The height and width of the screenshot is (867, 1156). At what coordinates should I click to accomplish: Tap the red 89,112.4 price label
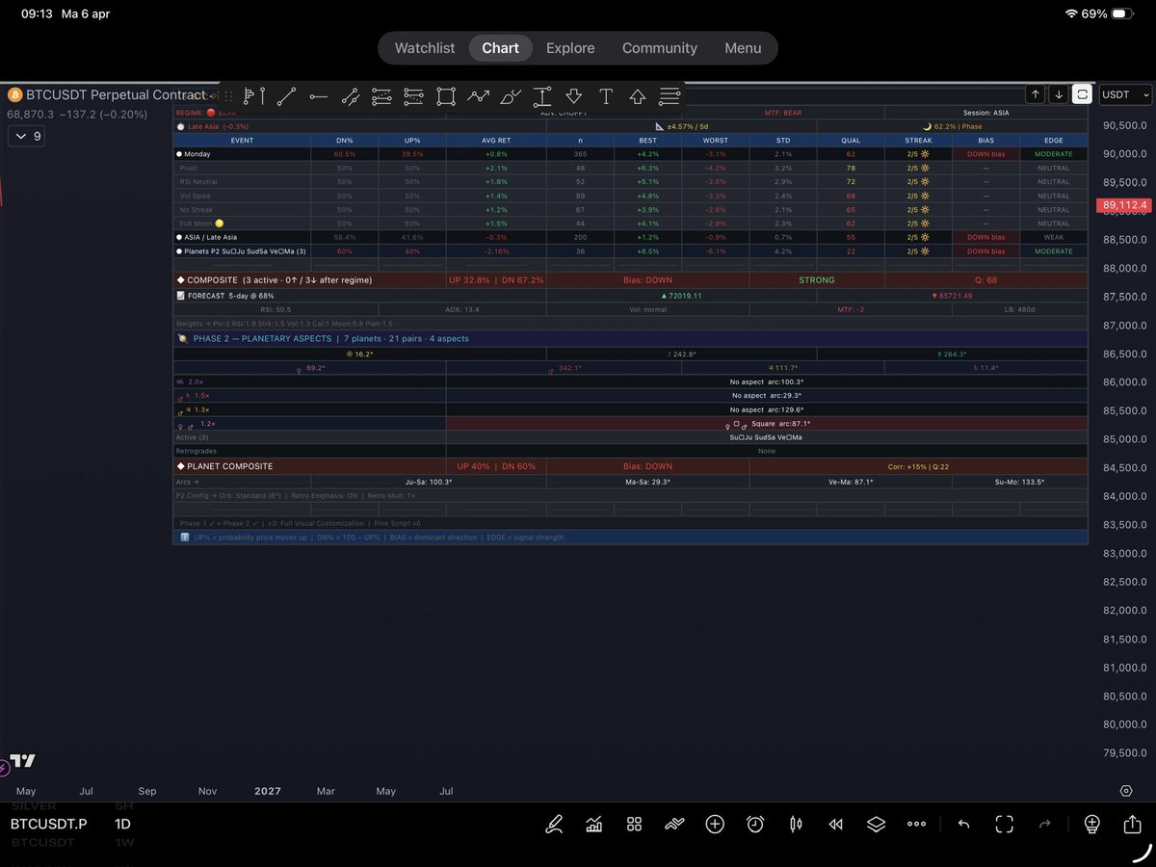click(x=1123, y=205)
